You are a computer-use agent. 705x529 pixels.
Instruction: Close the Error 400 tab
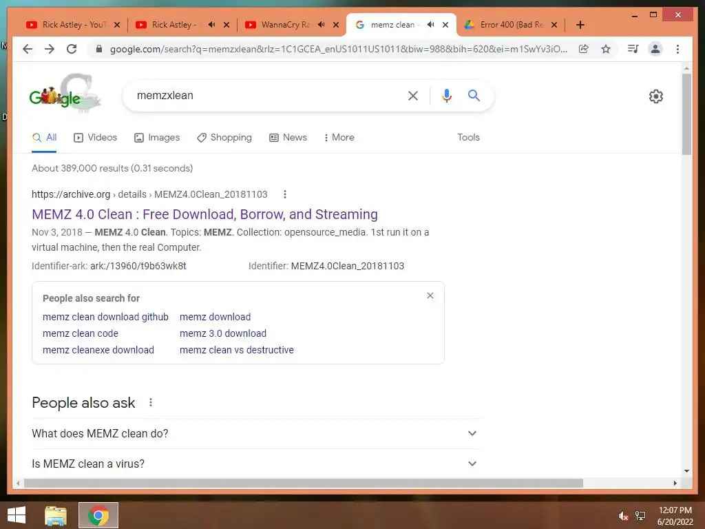point(554,25)
